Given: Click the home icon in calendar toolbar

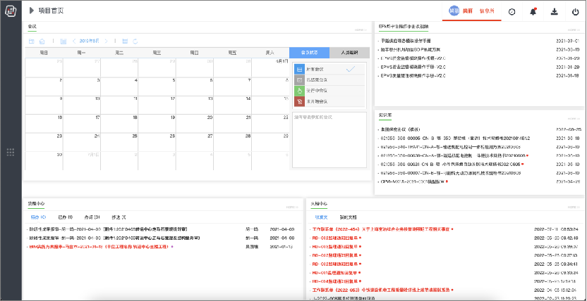Looking at the screenshot, I should tap(42, 41).
